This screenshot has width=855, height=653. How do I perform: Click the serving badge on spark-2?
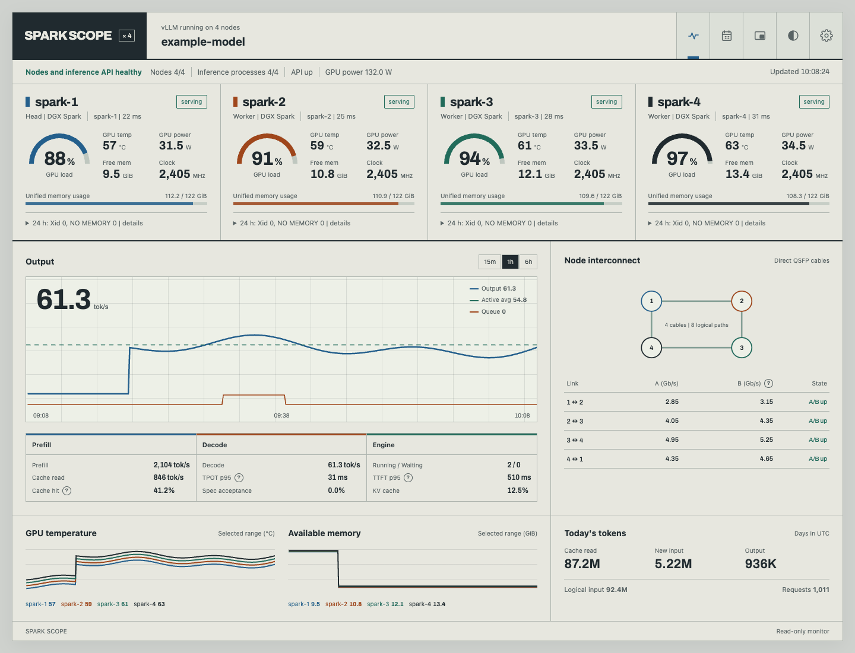click(x=399, y=102)
